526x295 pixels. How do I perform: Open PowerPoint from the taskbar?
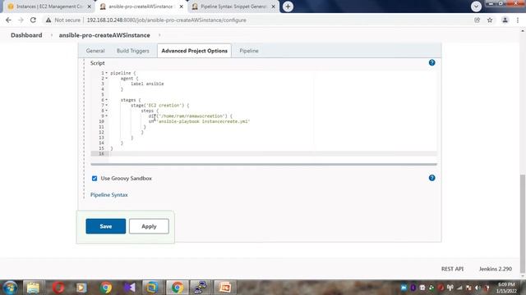[224, 288]
